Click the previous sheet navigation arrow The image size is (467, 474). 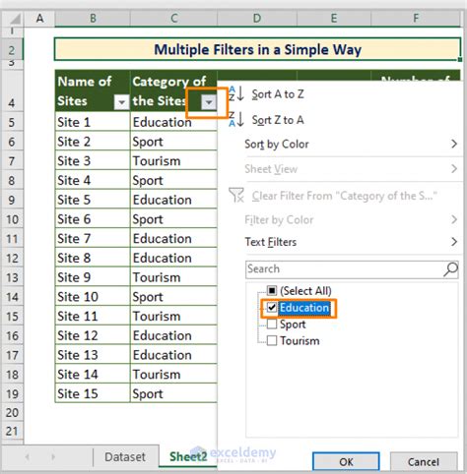(x=28, y=456)
